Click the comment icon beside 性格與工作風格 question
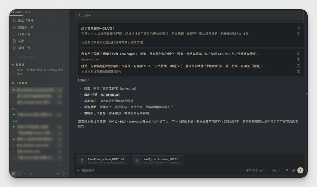 pos(298,66)
